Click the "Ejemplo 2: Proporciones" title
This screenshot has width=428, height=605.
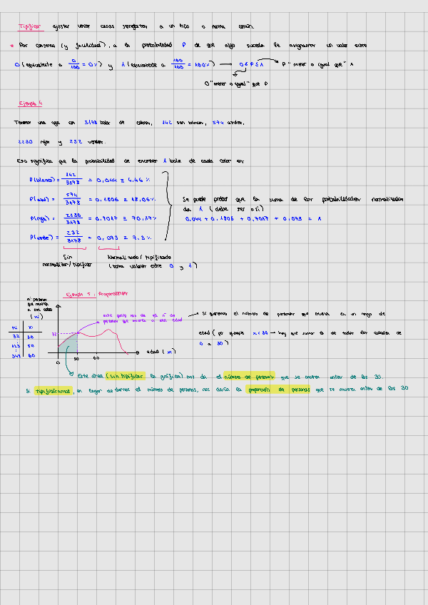(96, 293)
